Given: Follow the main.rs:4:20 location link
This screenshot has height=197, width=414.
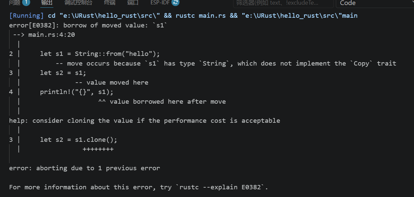Looking at the screenshot, I should coord(51,35).
